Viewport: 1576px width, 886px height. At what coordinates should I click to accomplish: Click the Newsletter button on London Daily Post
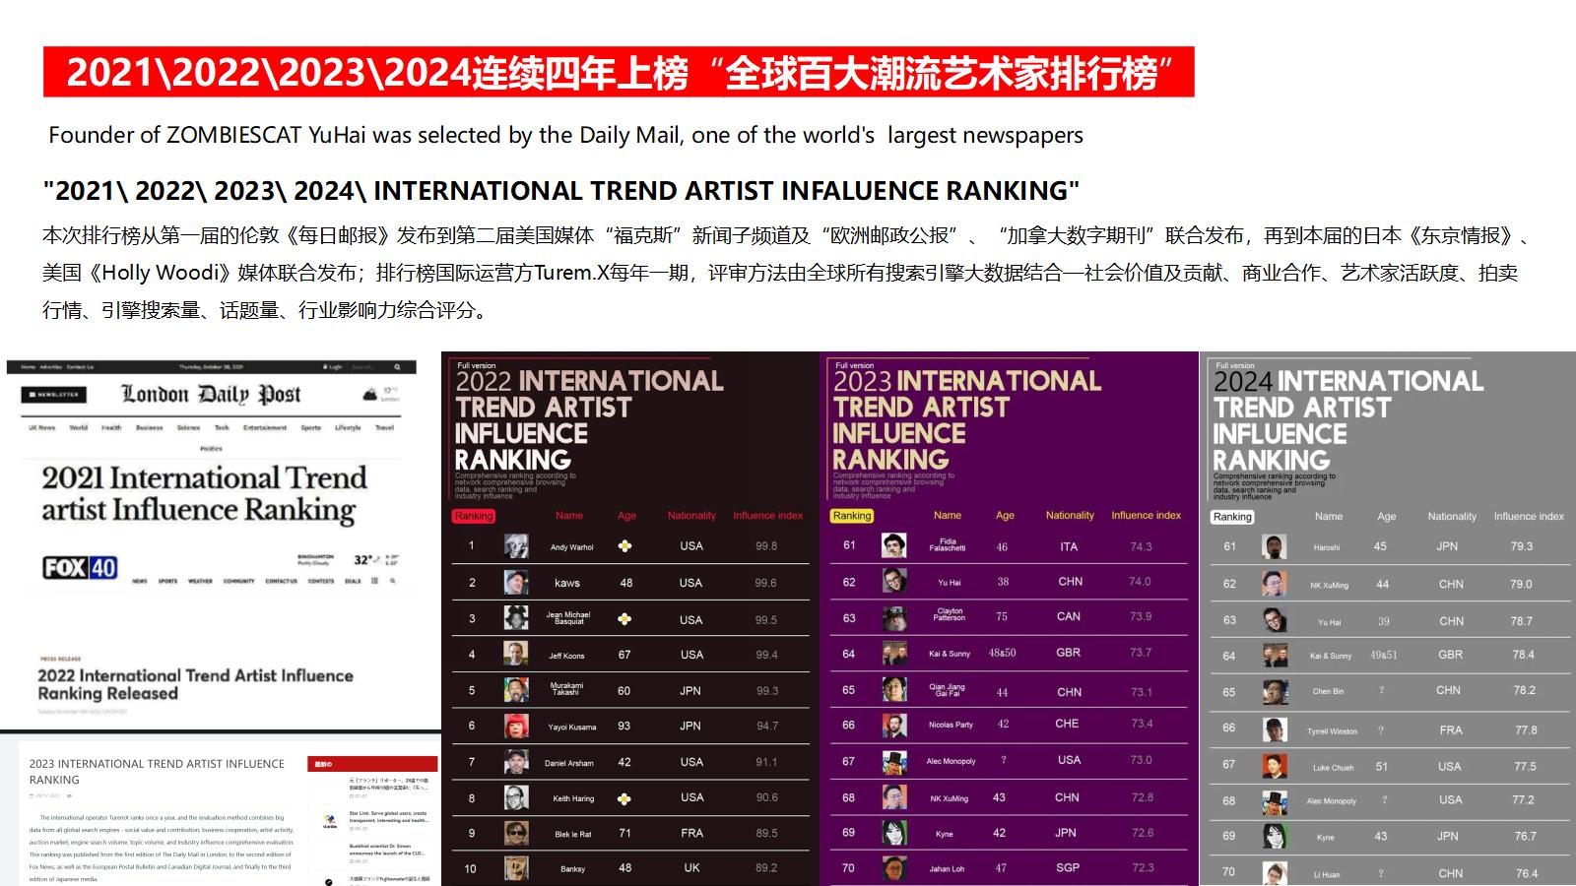point(54,395)
